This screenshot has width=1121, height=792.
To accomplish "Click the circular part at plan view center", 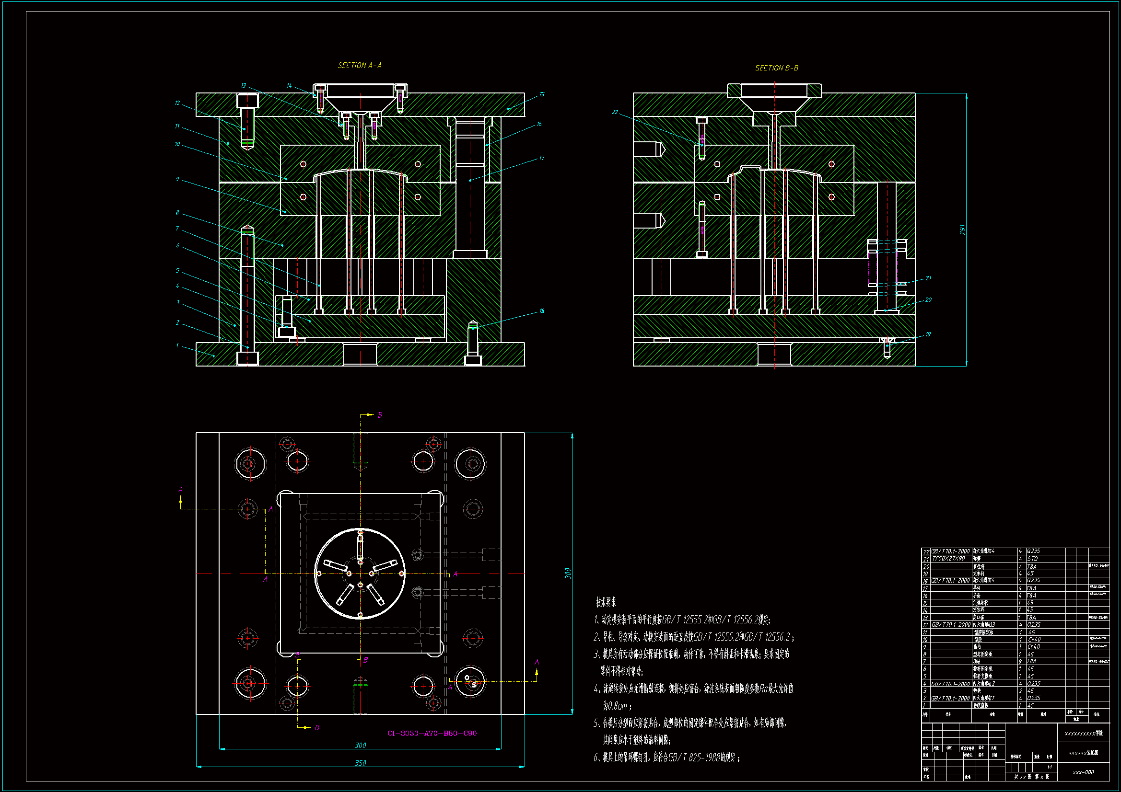I will pos(361,574).
